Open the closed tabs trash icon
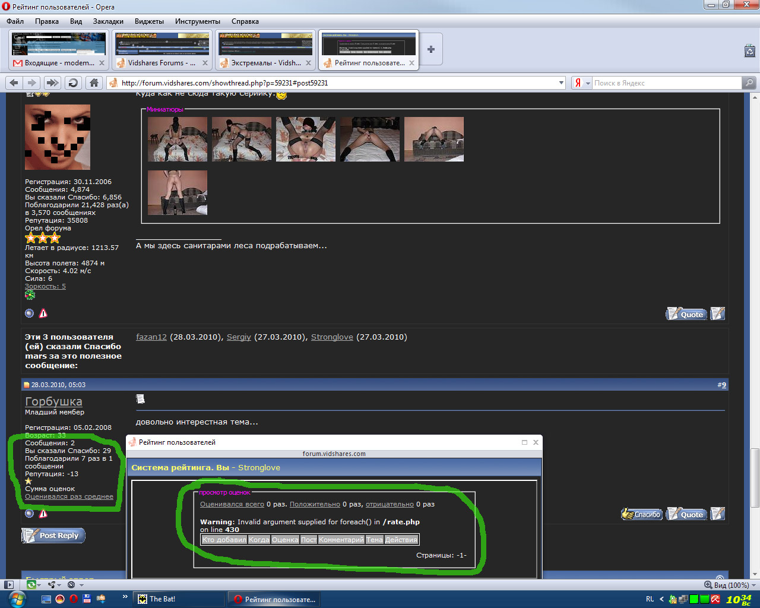Screen dimensions: 760x608 click(x=750, y=50)
